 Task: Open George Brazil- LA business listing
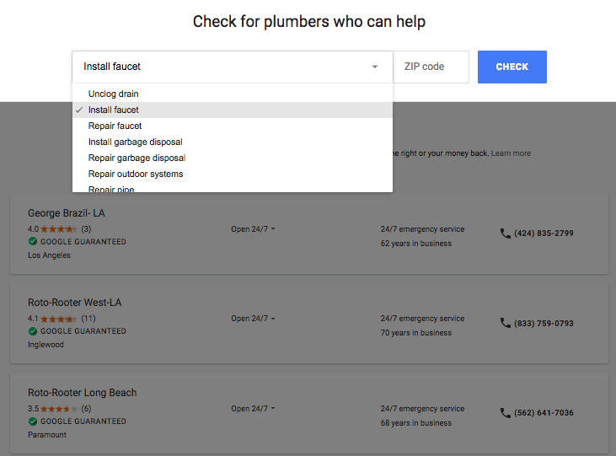coord(67,213)
